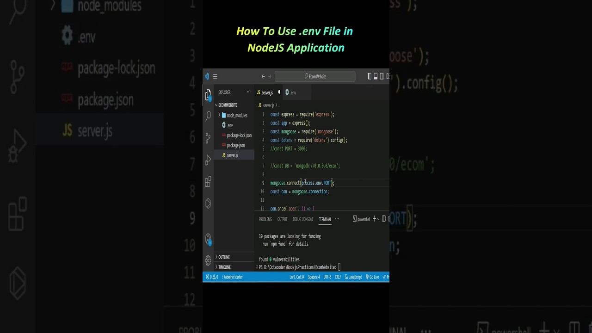The width and height of the screenshot is (592, 333).
Task: Toggle the bottom panel layout icon
Action: click(x=376, y=76)
